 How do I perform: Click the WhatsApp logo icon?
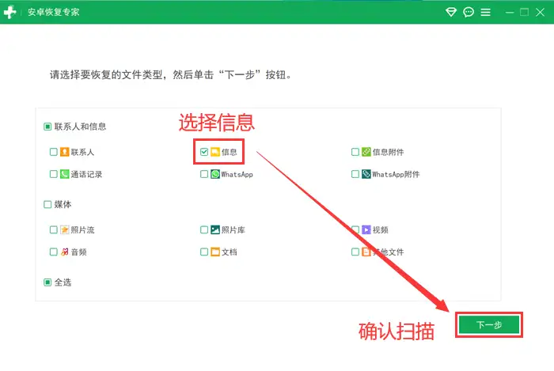point(215,174)
